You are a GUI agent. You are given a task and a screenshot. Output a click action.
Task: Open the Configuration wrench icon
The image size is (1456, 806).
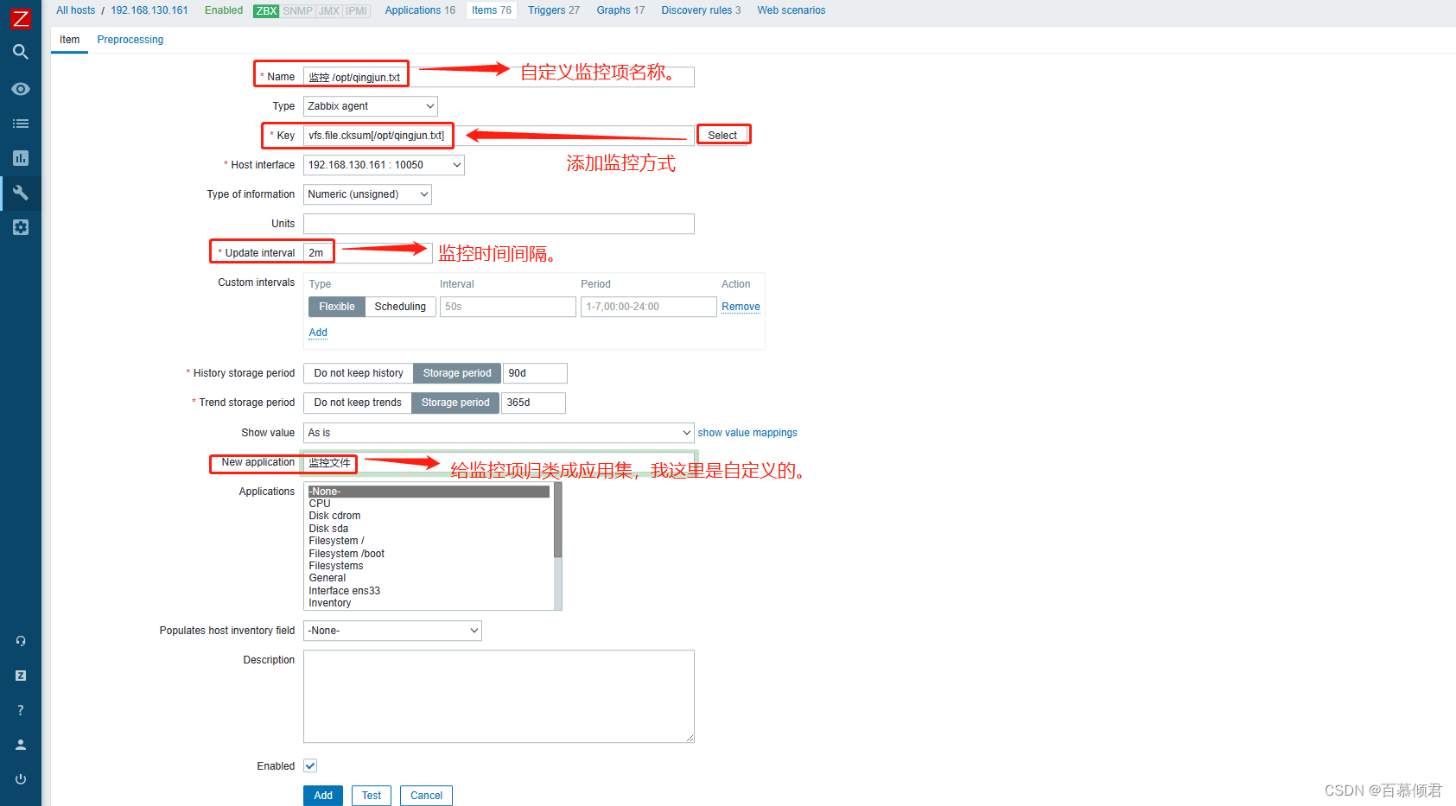[21, 193]
